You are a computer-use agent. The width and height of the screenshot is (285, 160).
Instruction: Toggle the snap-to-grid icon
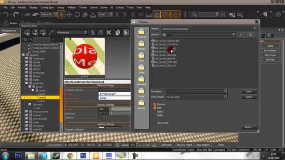click(165, 15)
